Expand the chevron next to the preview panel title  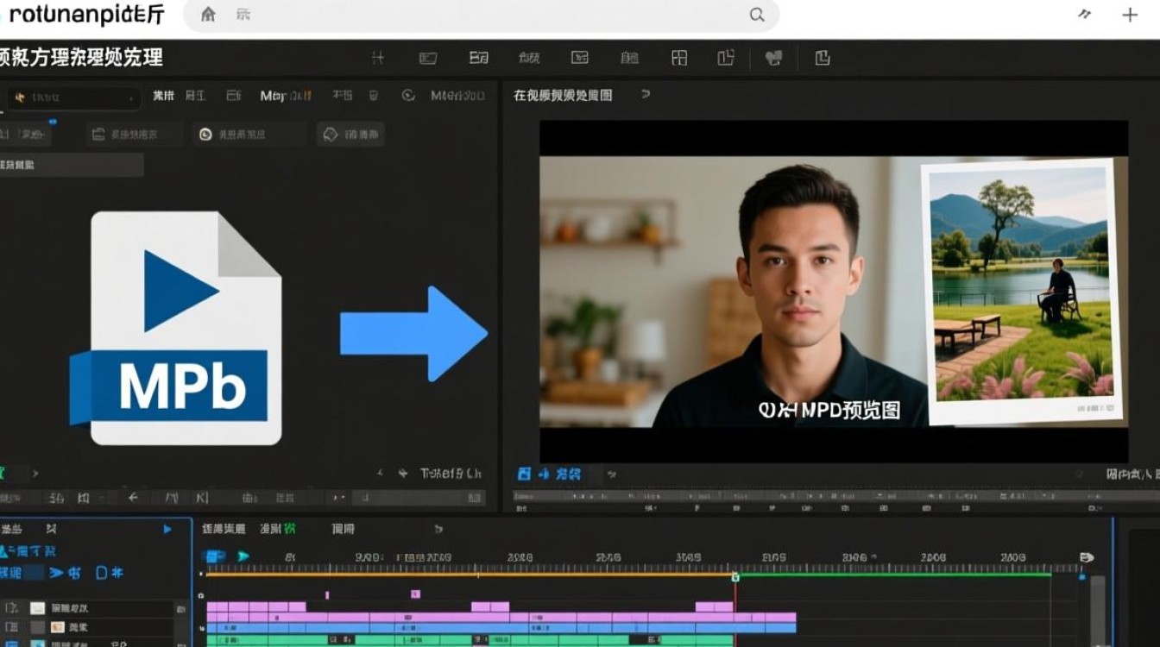point(646,95)
